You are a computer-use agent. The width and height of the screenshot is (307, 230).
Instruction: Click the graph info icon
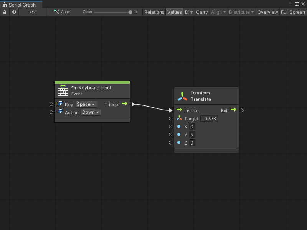point(14,12)
